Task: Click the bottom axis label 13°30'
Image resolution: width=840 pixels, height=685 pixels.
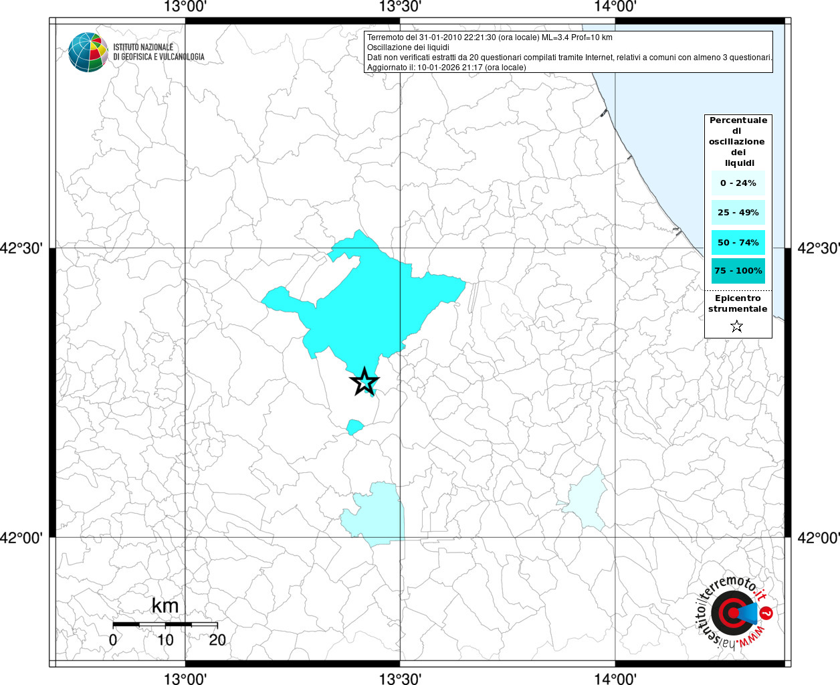Action: tap(400, 679)
